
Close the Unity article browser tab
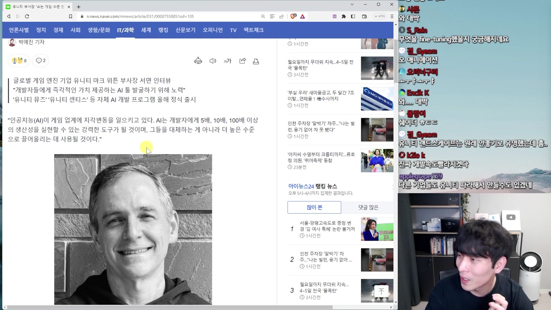(68, 7)
